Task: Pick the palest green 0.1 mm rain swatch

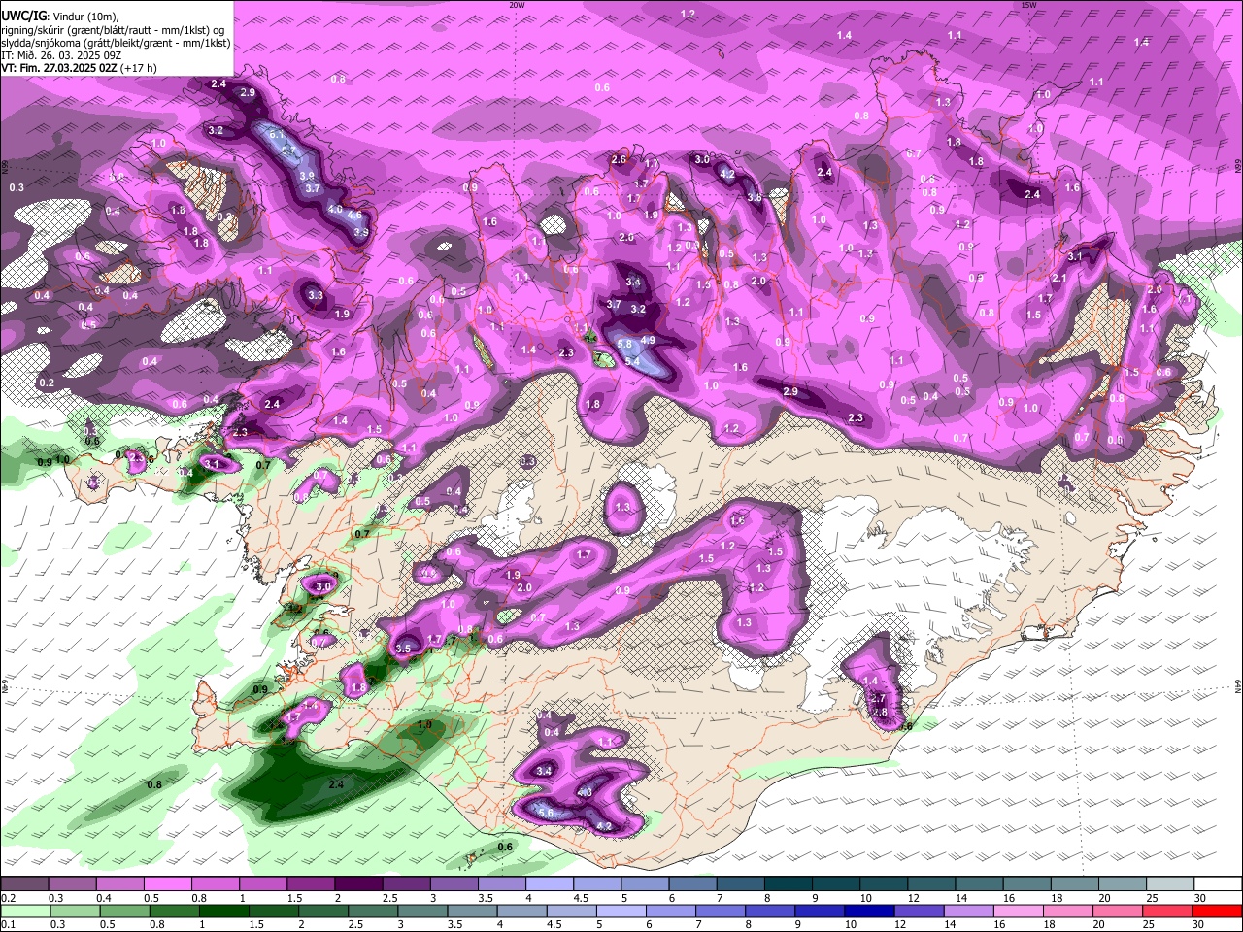Action: [25, 911]
